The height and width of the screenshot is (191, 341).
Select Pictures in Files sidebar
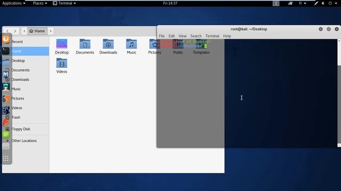click(26, 98)
